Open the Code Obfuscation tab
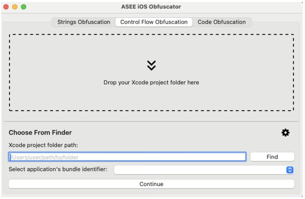Screen dimensions: 305x199 pyautogui.click(x=222, y=22)
